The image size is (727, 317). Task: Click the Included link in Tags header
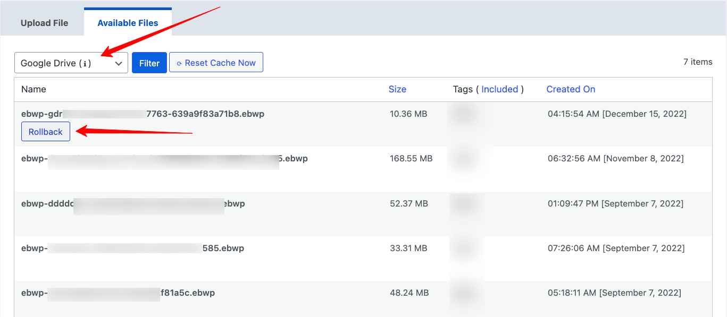click(499, 89)
